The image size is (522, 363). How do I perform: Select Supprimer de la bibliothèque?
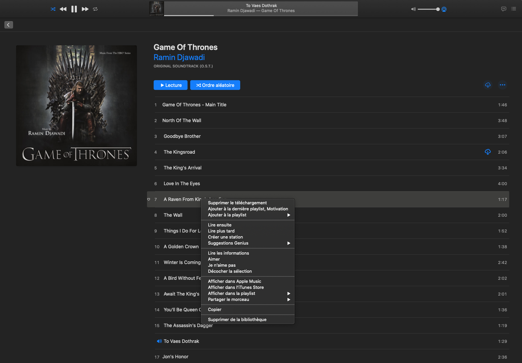coord(237,320)
